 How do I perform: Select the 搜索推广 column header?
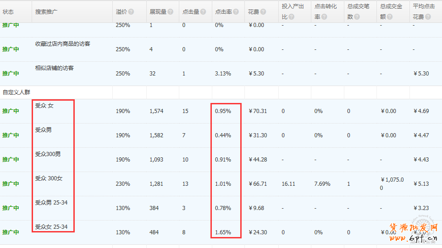[x=46, y=12]
